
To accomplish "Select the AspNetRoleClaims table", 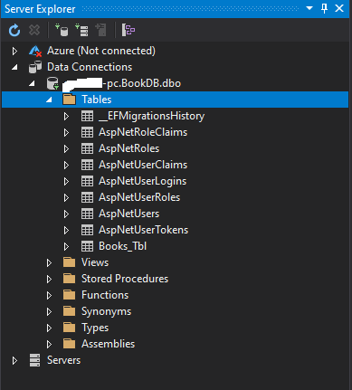I will tap(143, 132).
